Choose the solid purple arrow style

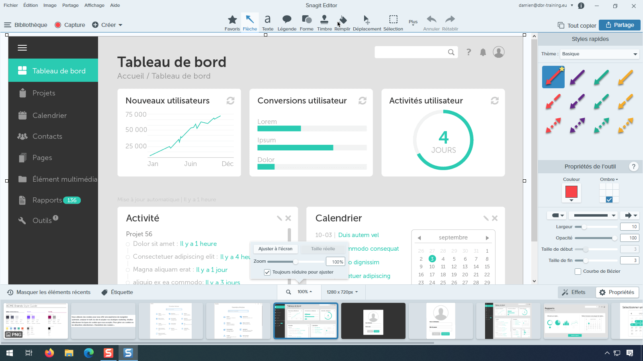577,77
